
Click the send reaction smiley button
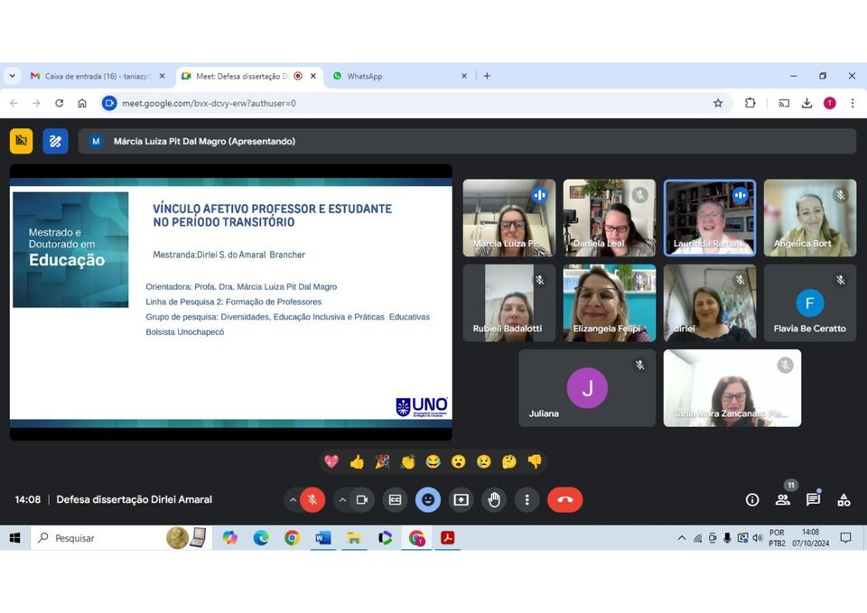428,499
